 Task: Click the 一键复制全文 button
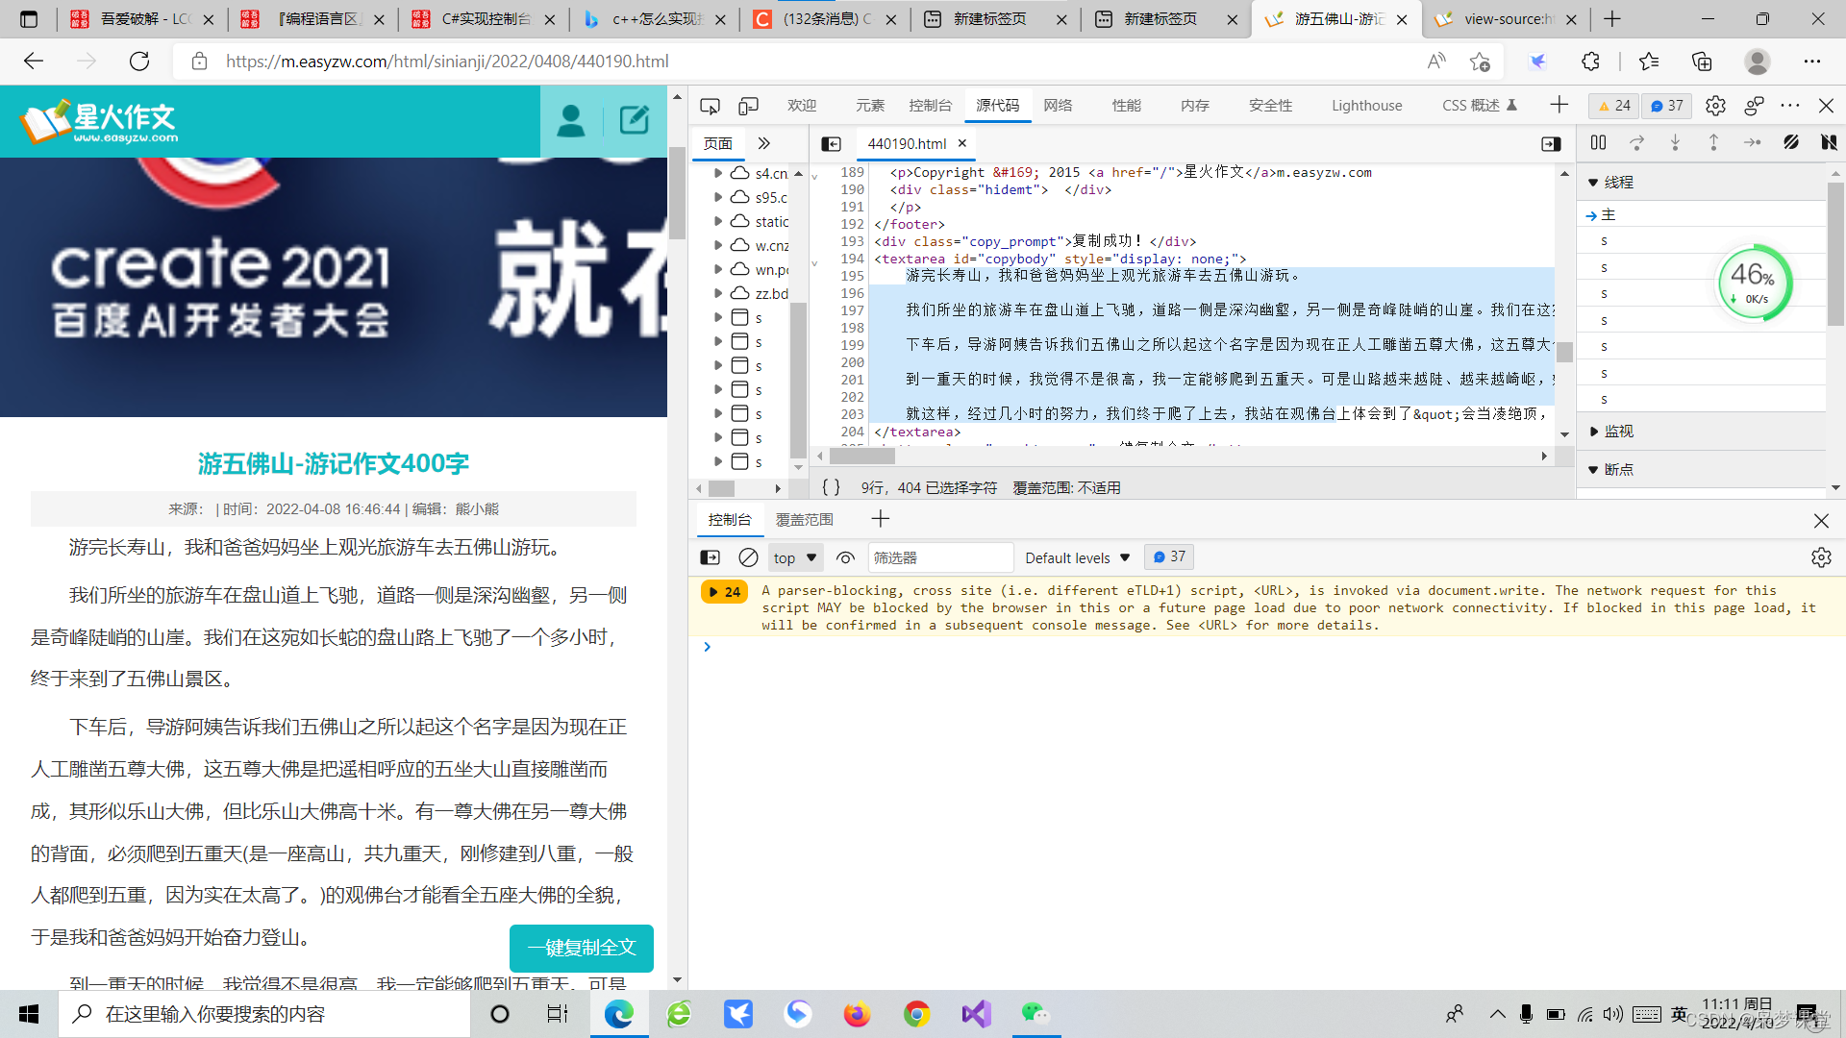(x=581, y=948)
